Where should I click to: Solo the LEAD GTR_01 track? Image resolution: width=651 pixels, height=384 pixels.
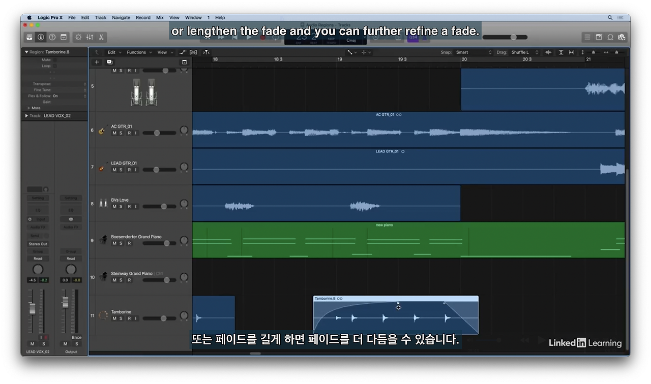pyautogui.click(x=121, y=170)
